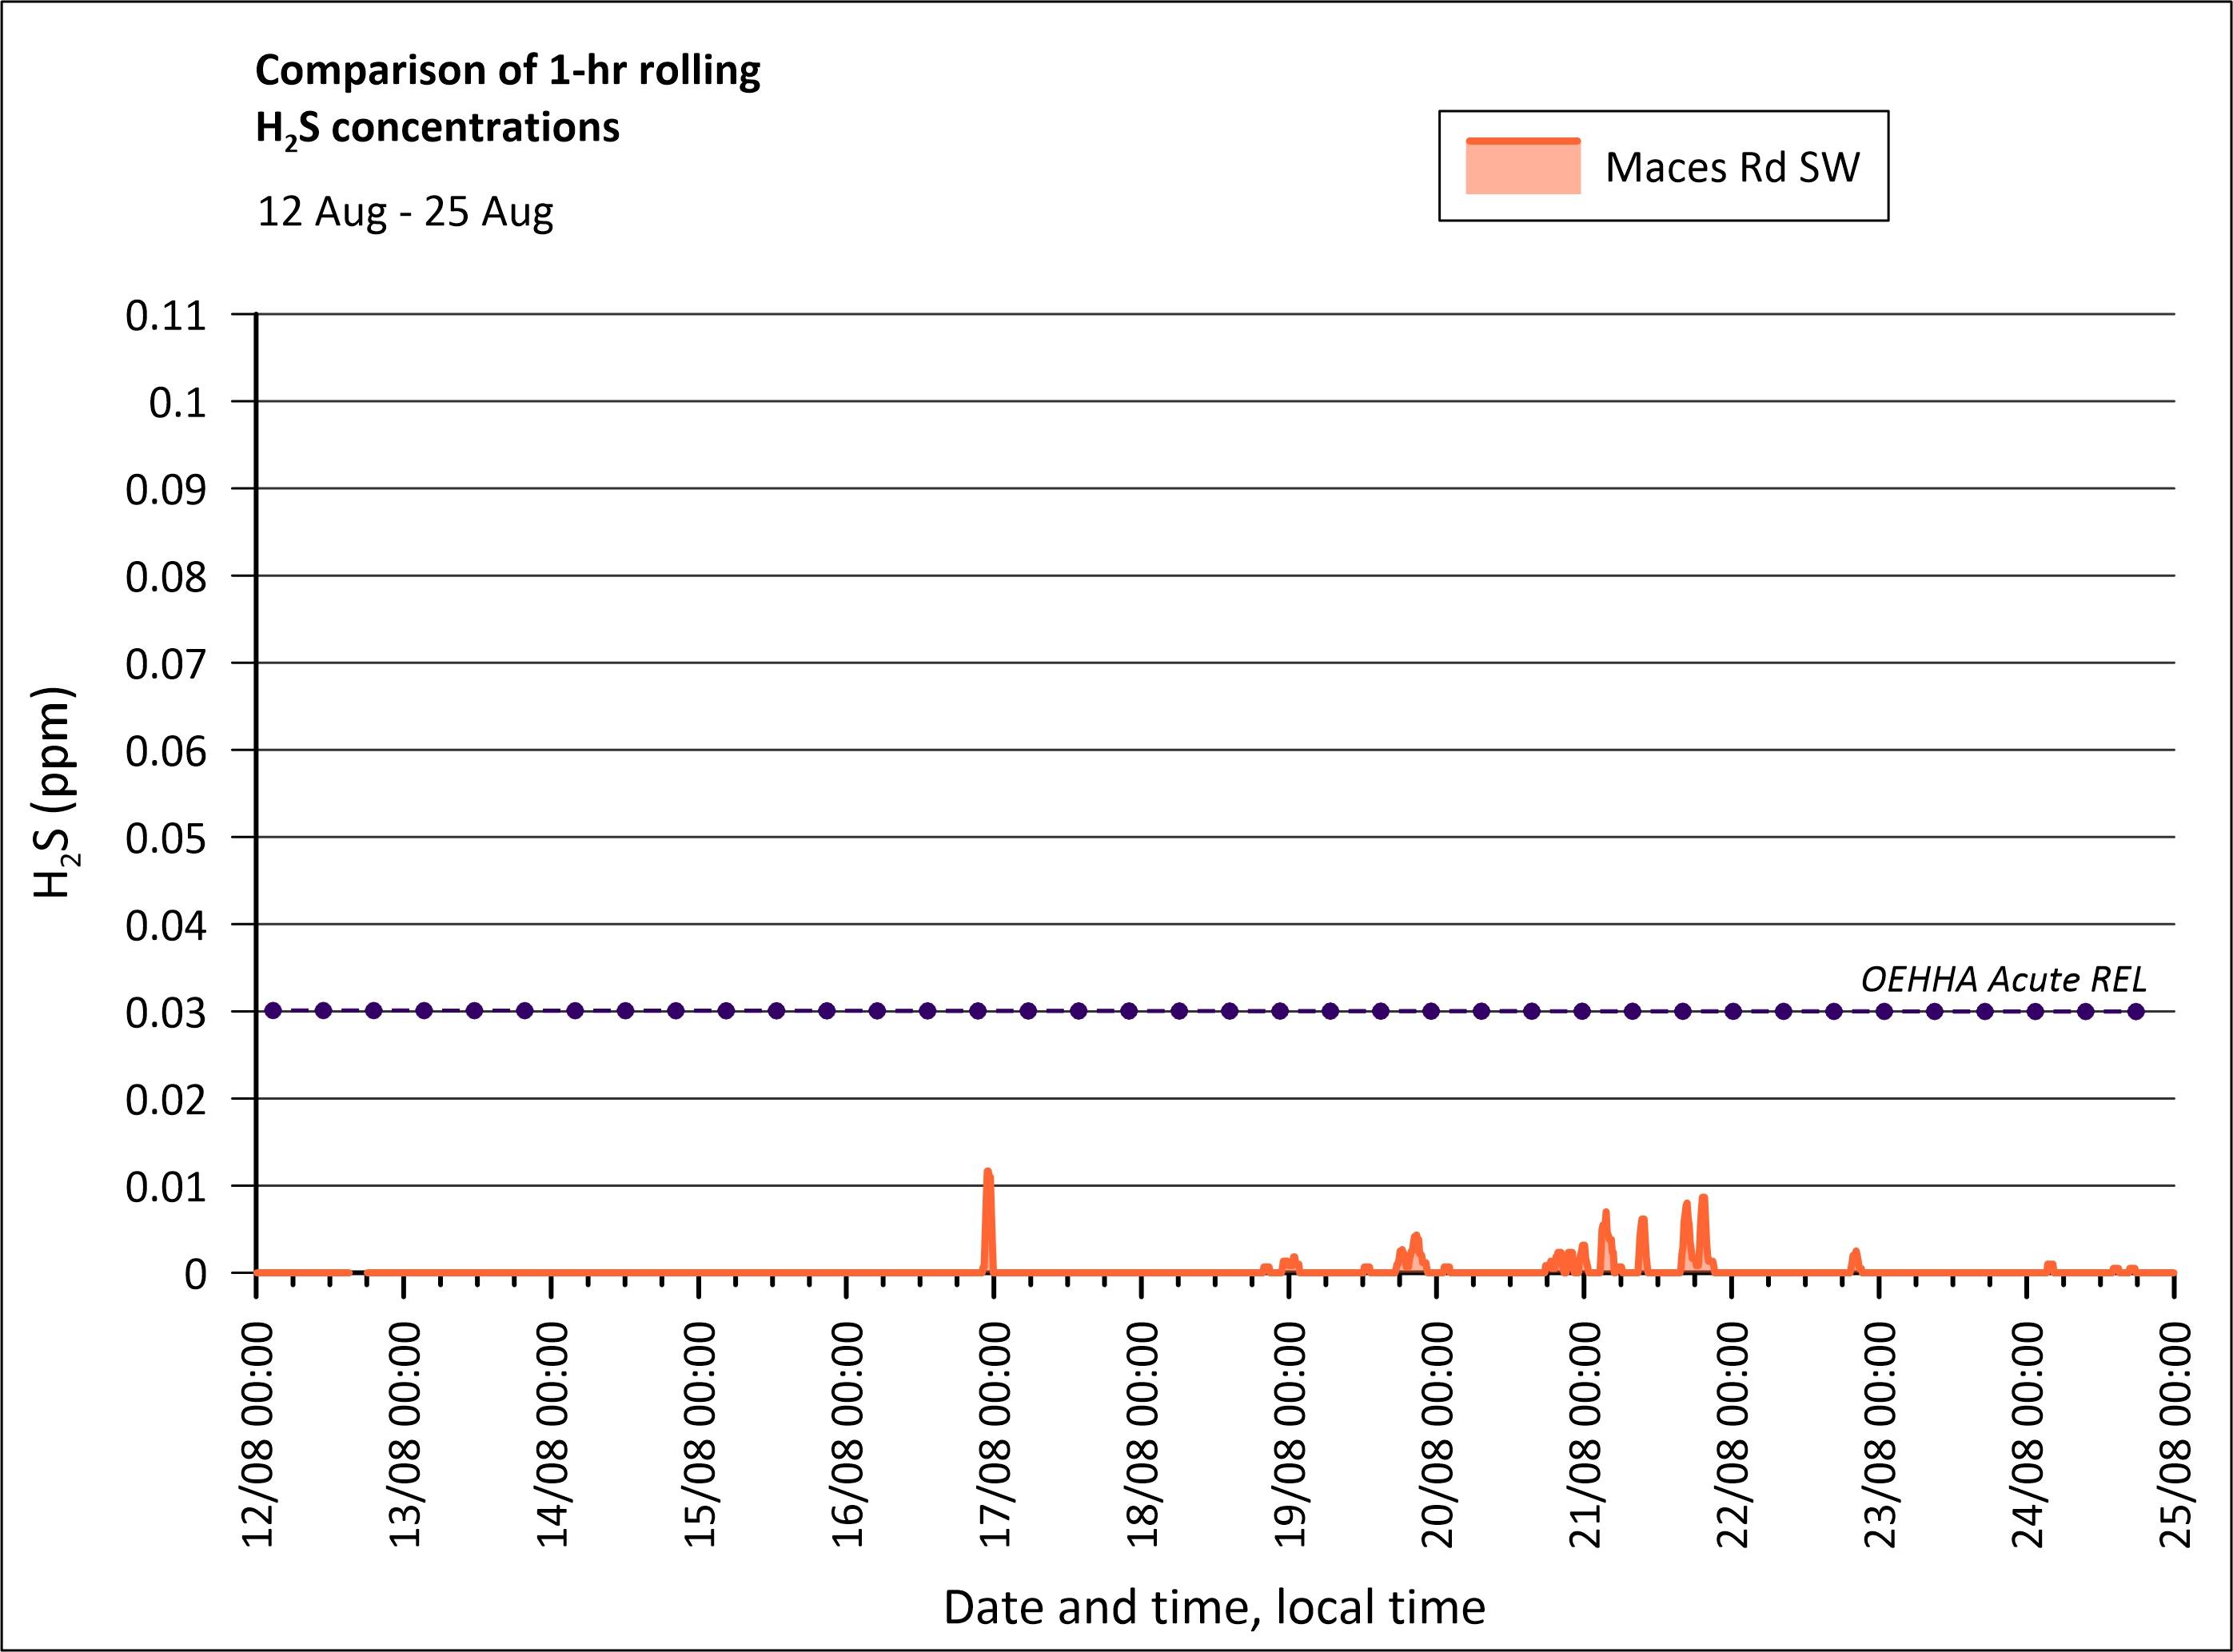The width and height of the screenshot is (2233, 1652).
Task: Click the H2S (ppm) axis title
Action: [52, 792]
